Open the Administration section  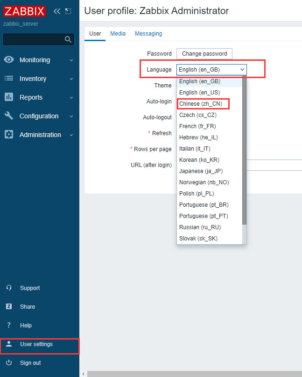40,135
